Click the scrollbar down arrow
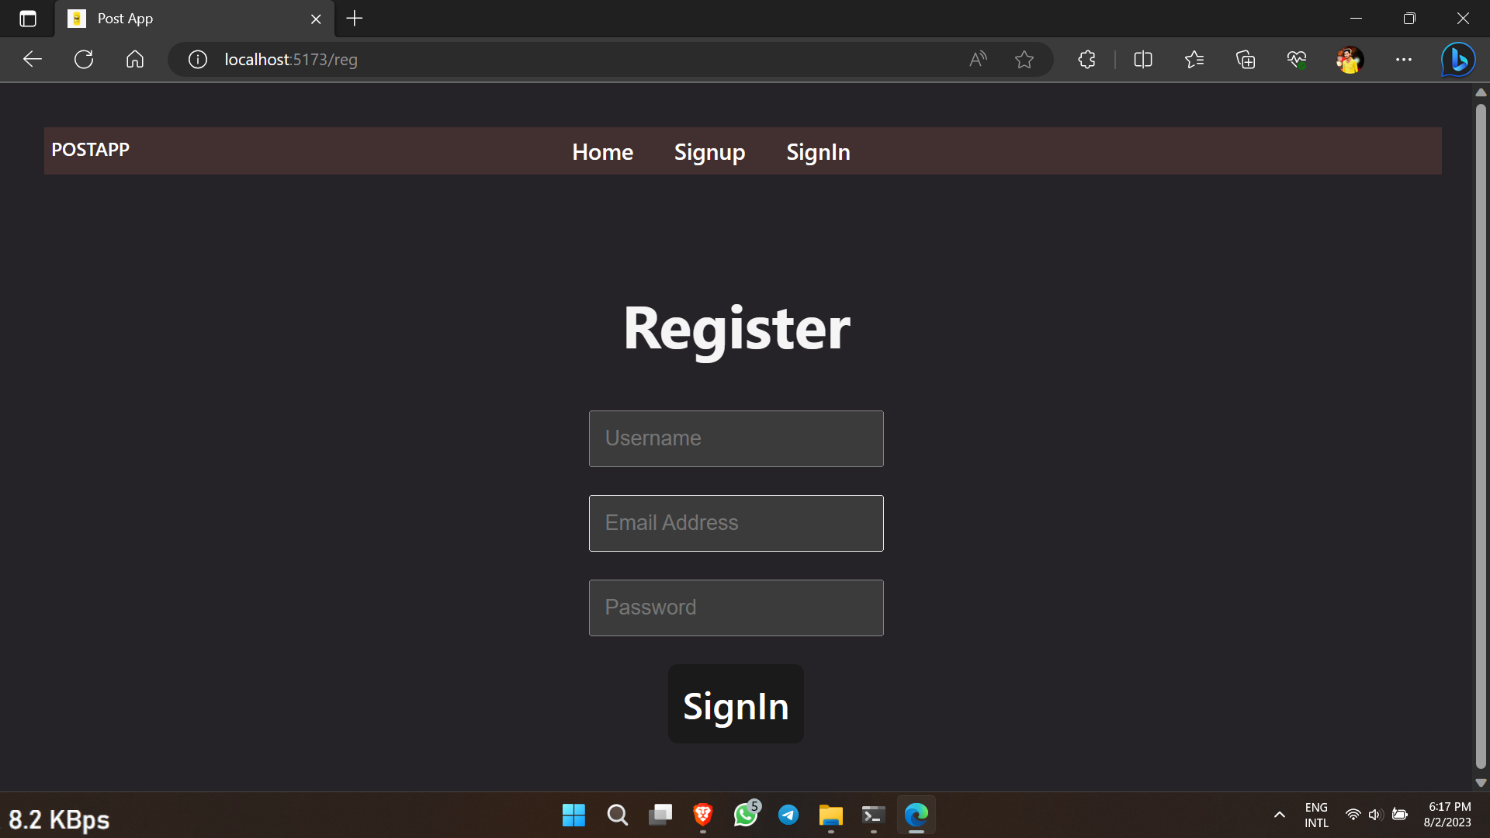 point(1481,782)
